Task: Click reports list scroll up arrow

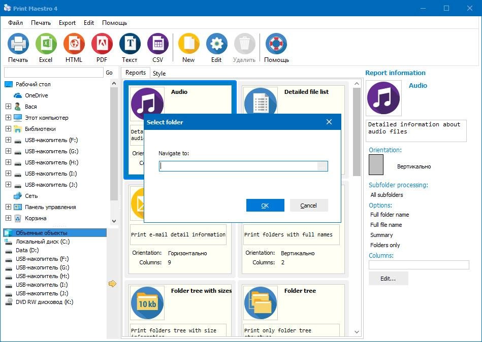Action: tap(357, 84)
